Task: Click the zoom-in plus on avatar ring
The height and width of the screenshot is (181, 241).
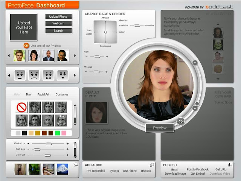Action: click(195, 63)
